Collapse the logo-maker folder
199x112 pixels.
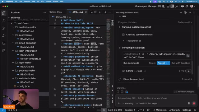point(13,63)
